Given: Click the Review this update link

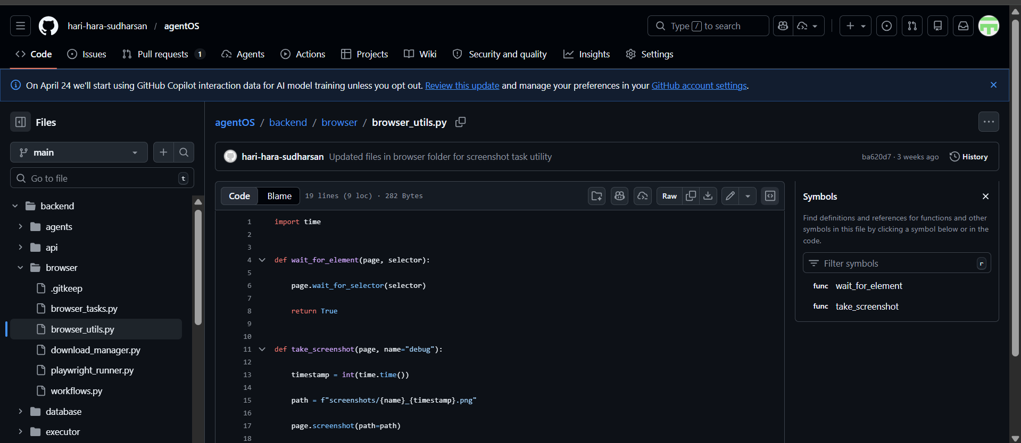Looking at the screenshot, I should coord(462,86).
